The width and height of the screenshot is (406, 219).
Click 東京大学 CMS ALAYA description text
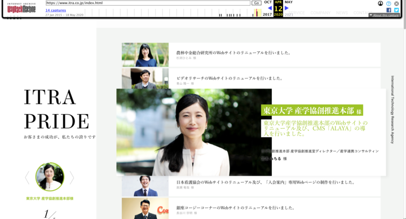(x=315, y=128)
